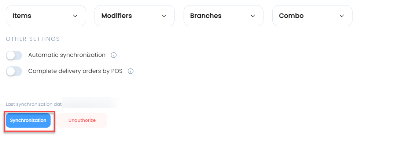Click the Items label text
The height and width of the screenshot is (159, 402).
point(22,16)
